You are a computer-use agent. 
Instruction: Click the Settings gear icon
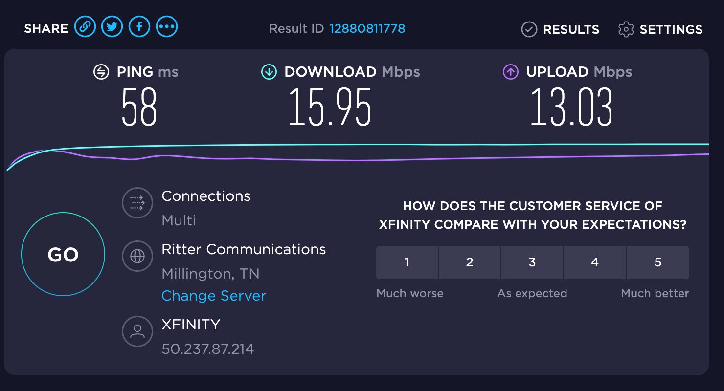click(625, 29)
